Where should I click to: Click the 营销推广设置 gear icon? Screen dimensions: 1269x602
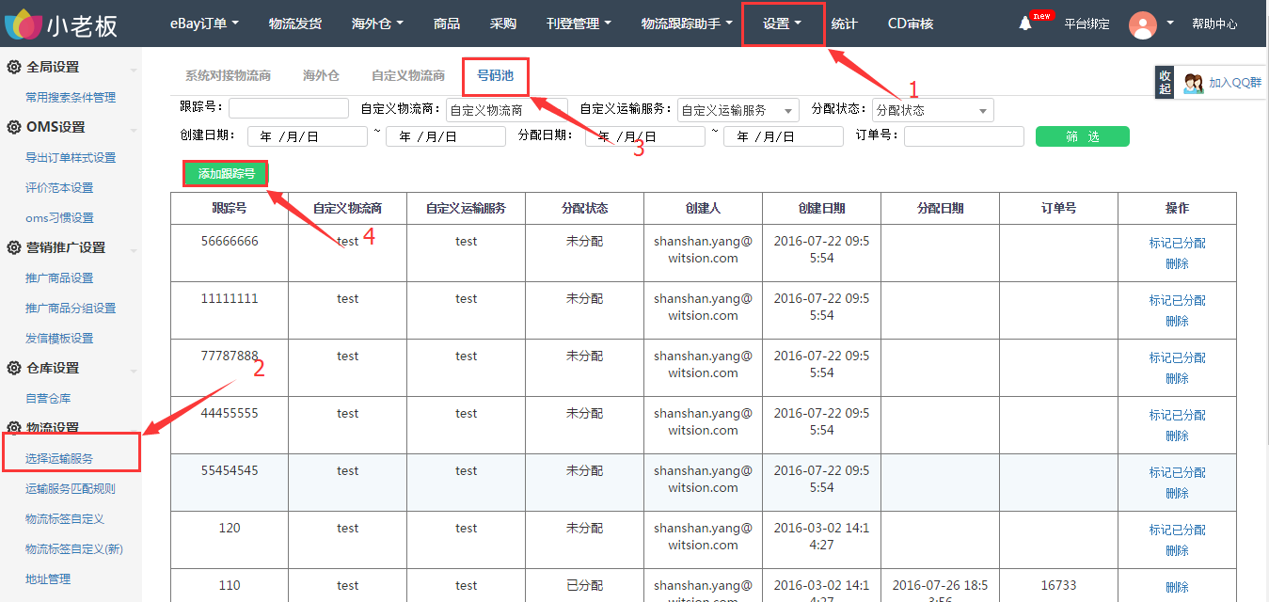tap(14, 248)
